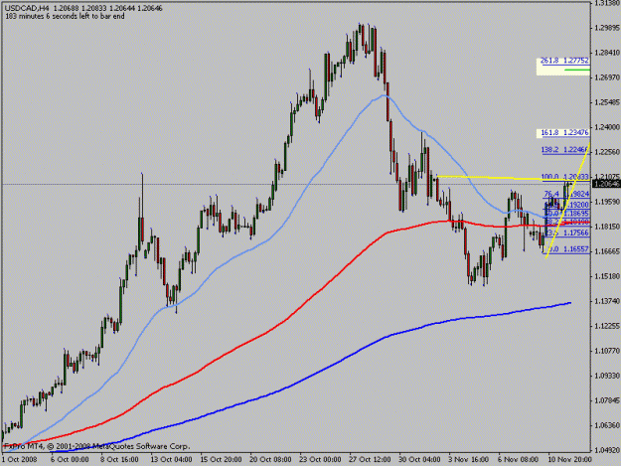Click price axis label 1.07845

(607, 400)
